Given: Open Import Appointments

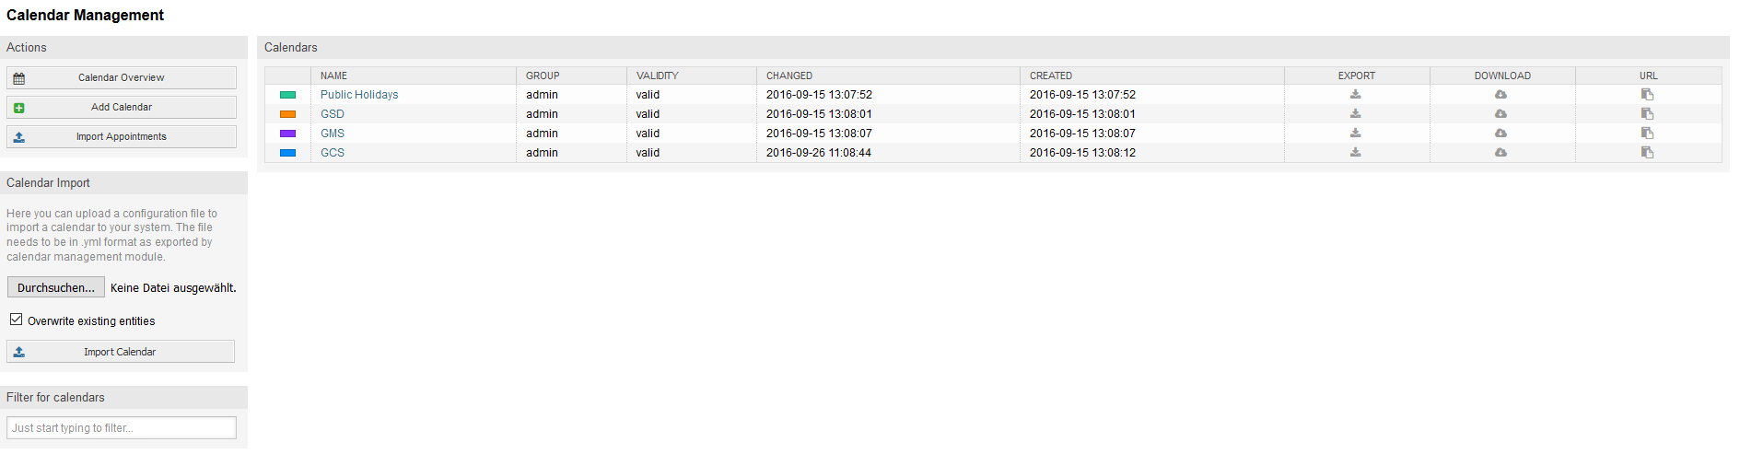Looking at the screenshot, I should coord(122,137).
